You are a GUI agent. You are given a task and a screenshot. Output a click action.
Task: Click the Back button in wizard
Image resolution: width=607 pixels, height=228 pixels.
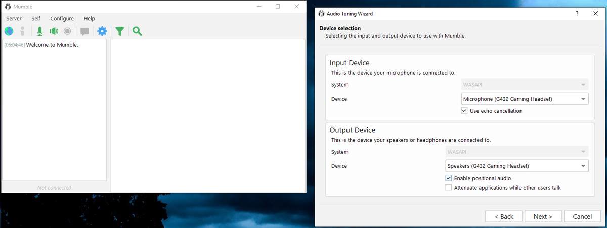(x=503, y=216)
